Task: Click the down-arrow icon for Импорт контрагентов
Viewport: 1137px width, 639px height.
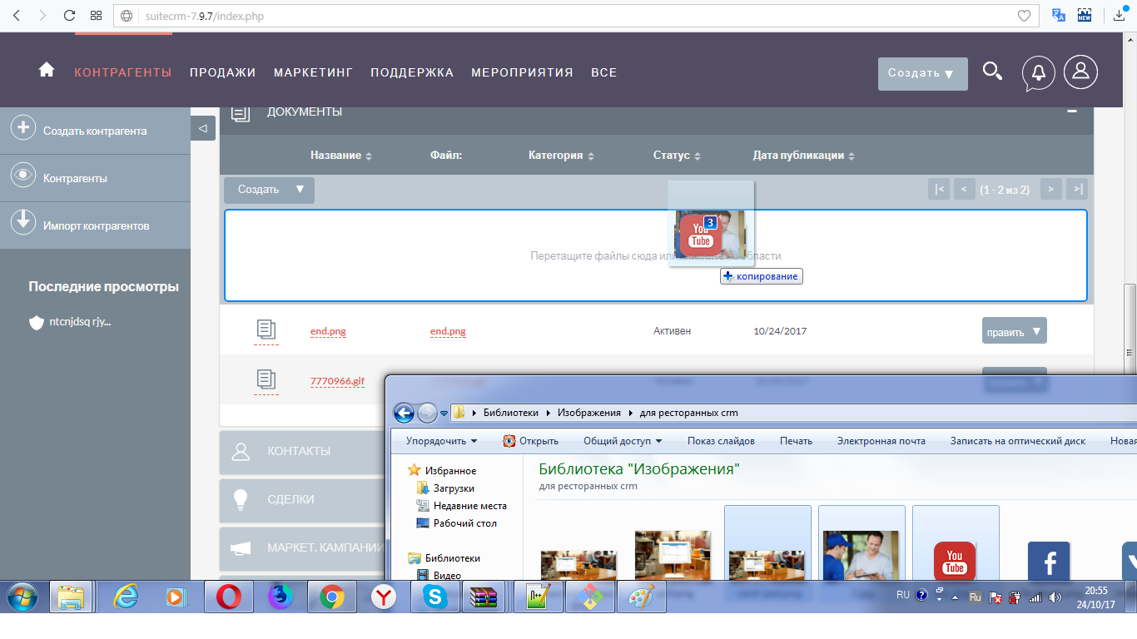Action: click(x=22, y=222)
